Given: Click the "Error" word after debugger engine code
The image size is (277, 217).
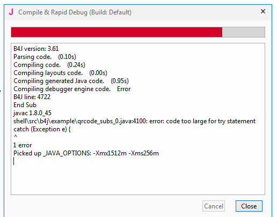Looking at the screenshot, I should 124,89.
